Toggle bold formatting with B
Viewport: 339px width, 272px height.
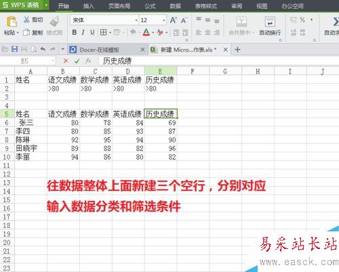click(x=75, y=32)
